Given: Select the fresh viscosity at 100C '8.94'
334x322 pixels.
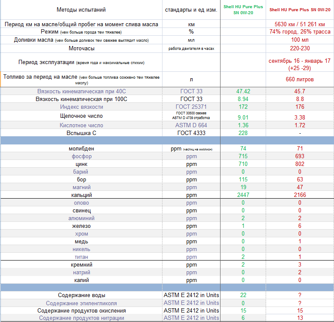Looking at the screenshot, I should pyautogui.click(x=243, y=99).
